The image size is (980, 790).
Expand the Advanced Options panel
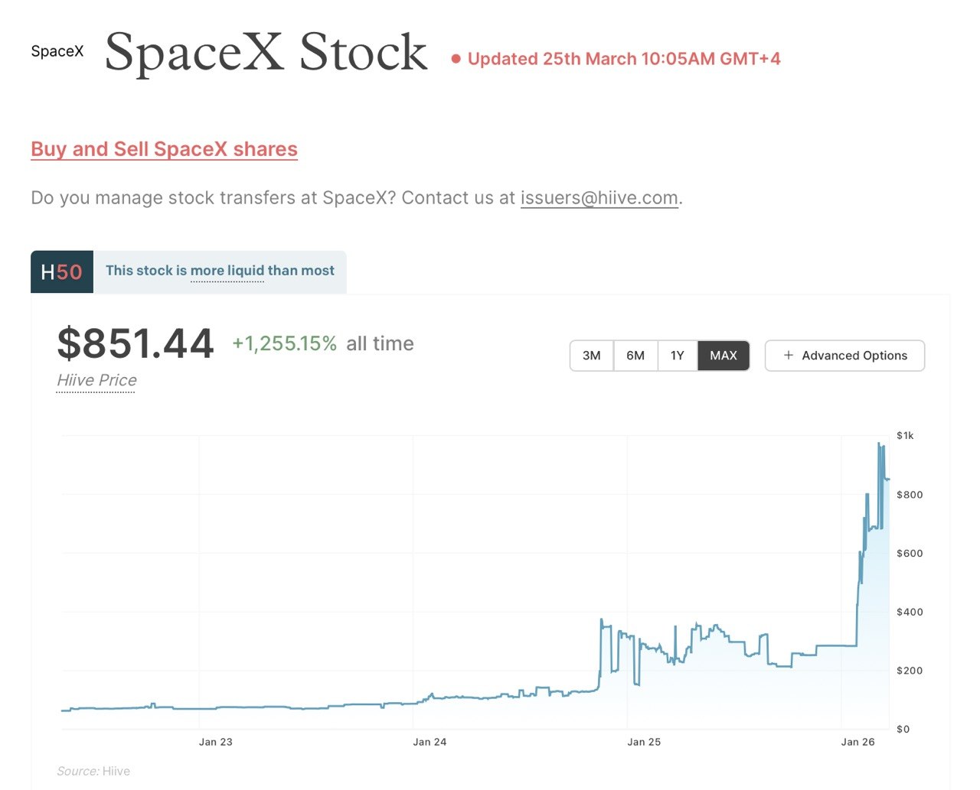point(844,356)
